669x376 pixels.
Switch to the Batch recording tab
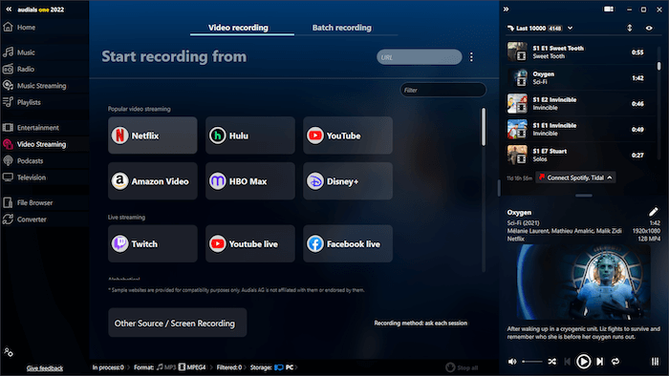coord(342,28)
